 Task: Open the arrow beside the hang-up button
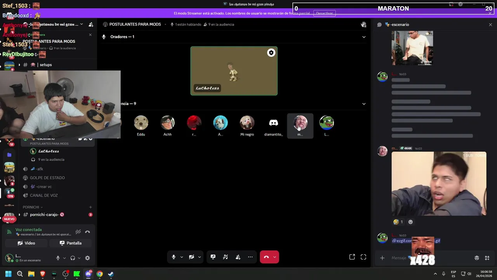(x=275, y=257)
